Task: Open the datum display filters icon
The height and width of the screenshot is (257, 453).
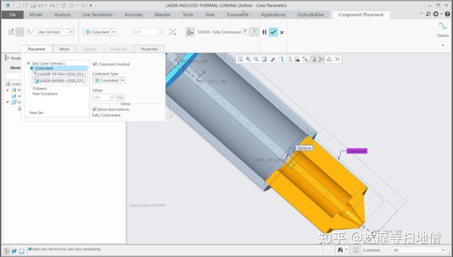Action: (306, 59)
